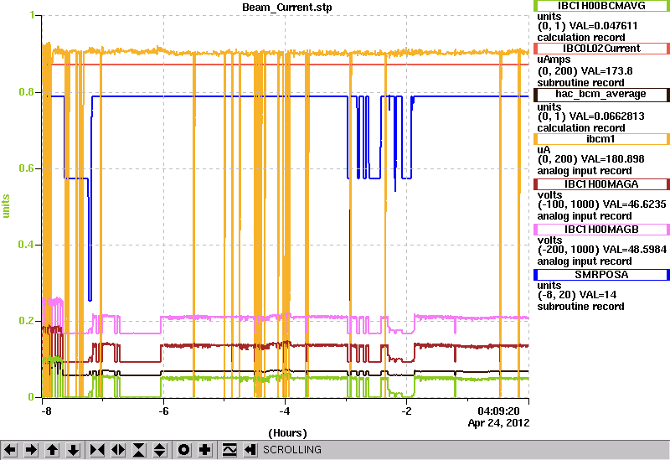Viewport: 670px width, 460px height.
Task: Click the -6 hour tick label
Action: (x=163, y=411)
